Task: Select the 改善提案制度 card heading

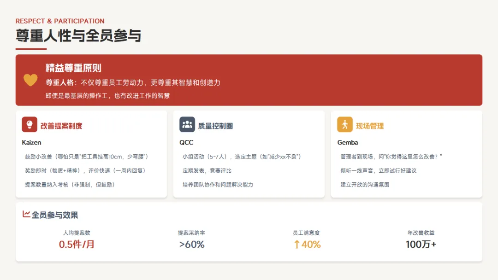Action: click(61, 126)
